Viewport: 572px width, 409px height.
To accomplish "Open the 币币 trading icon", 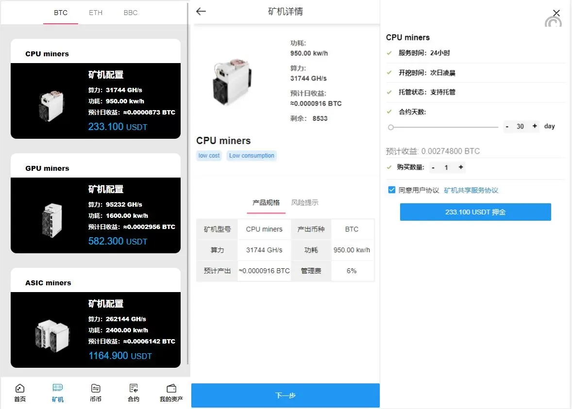I will (x=96, y=389).
